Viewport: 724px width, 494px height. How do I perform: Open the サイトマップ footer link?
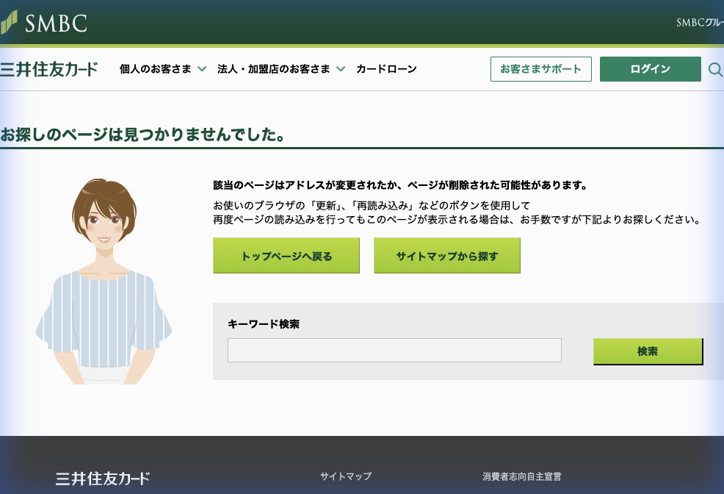coord(345,476)
